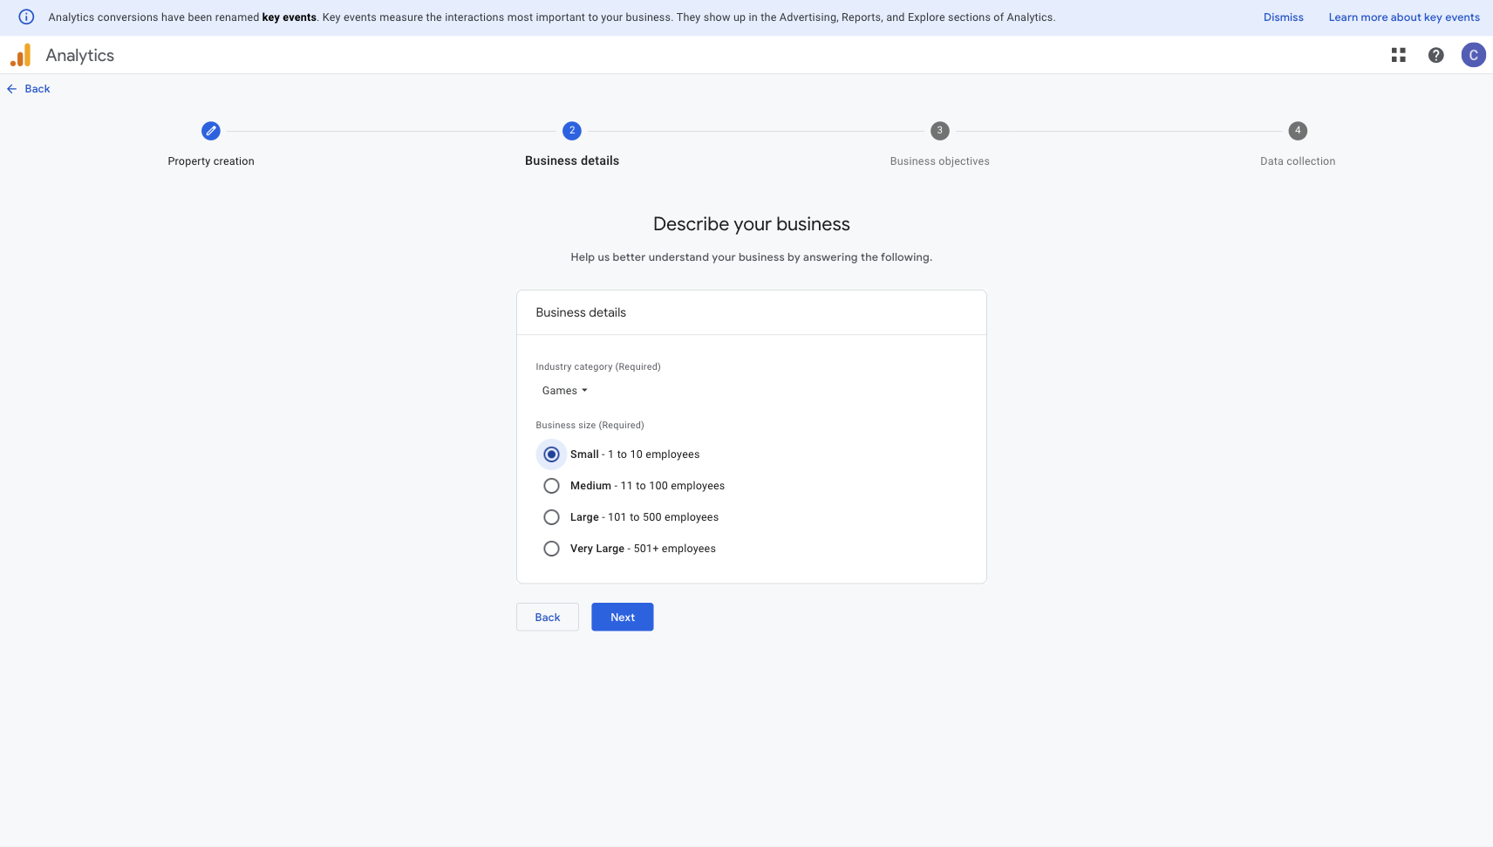Go to the Business details step
Screen dimensions: 1493x847
pos(571,161)
